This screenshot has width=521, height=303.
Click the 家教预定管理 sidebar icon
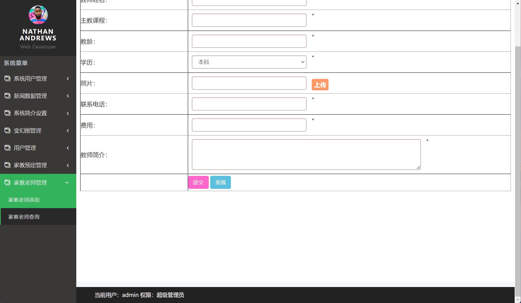coord(7,165)
